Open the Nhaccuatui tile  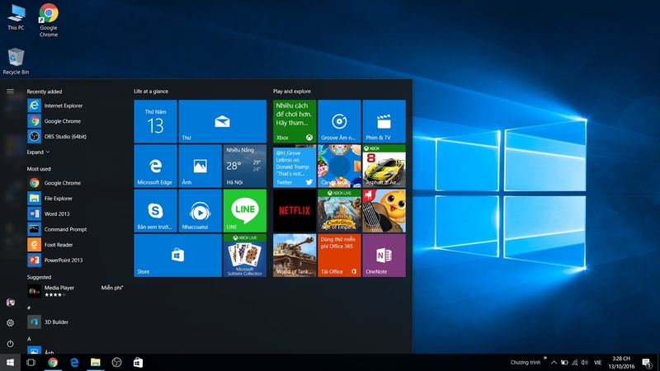tap(200, 211)
